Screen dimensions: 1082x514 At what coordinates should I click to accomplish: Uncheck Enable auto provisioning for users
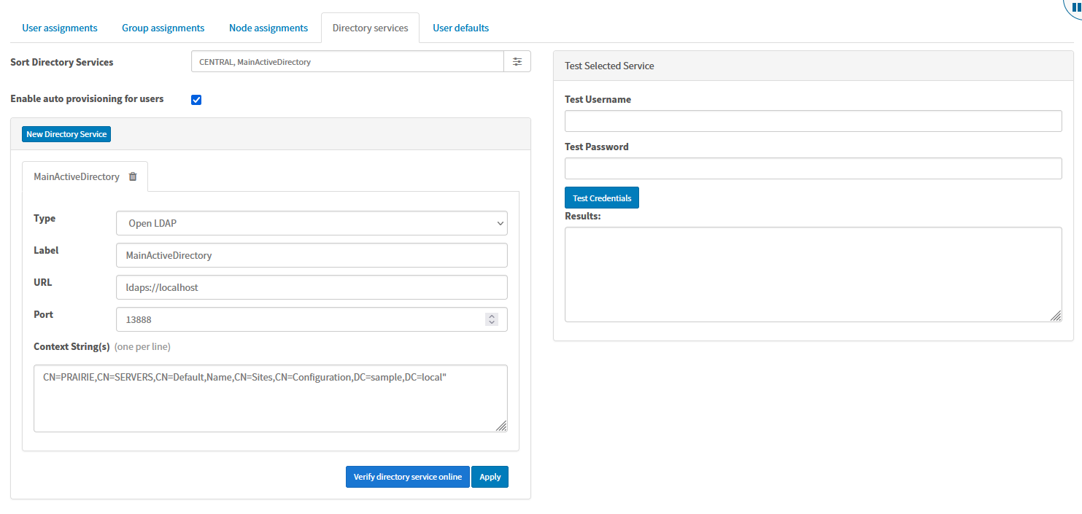click(196, 99)
